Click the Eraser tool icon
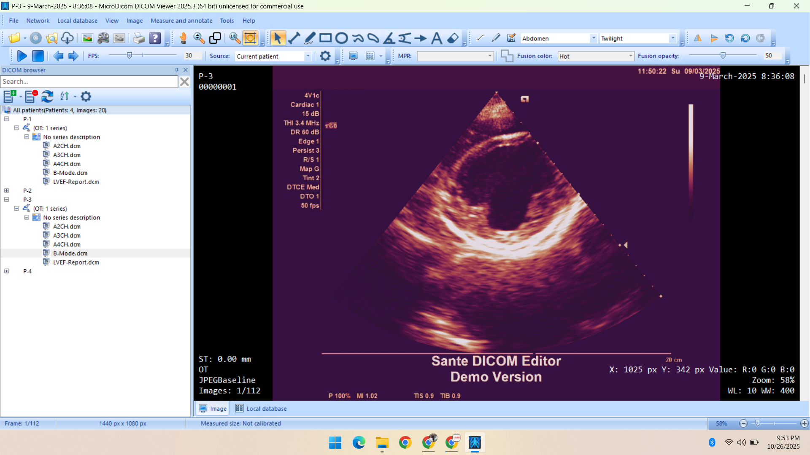 click(x=453, y=38)
